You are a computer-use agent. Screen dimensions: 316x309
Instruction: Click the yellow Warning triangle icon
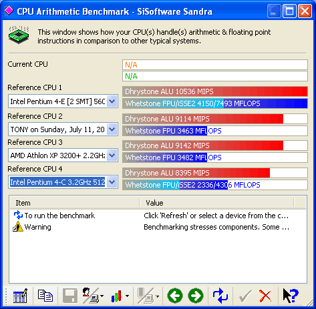click(18, 227)
